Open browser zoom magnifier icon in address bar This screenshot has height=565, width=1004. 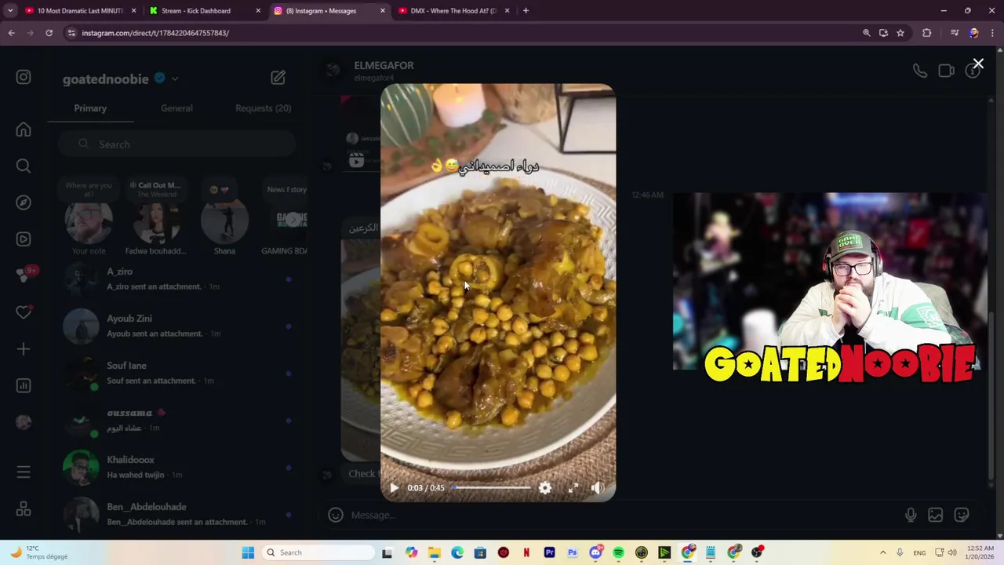coord(866,33)
